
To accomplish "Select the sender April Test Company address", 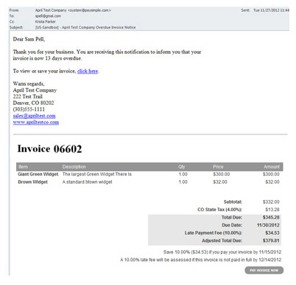I will click(x=73, y=10).
